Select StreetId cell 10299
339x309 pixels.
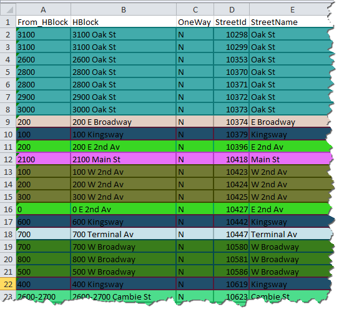click(232, 47)
